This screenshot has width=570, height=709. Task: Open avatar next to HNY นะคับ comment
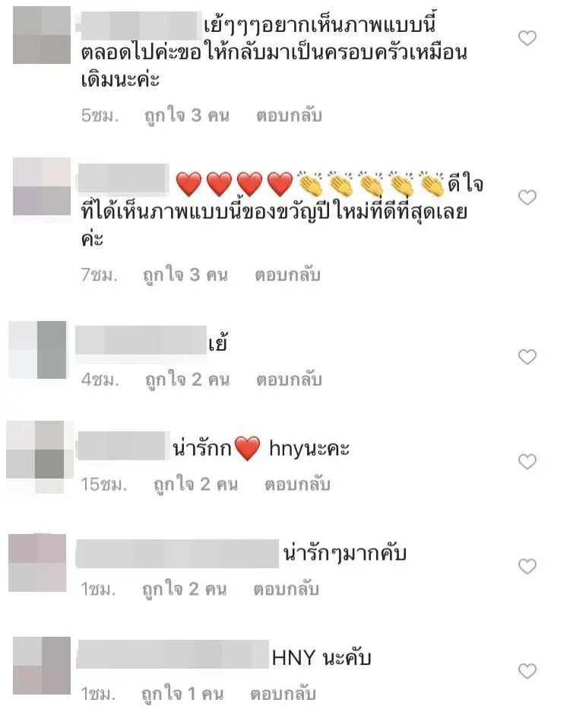tap(42, 666)
